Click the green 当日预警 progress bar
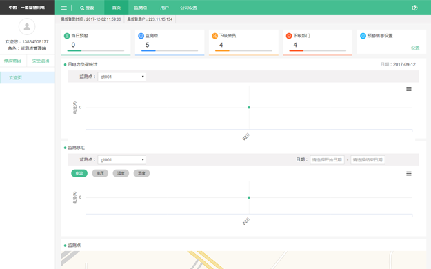The height and width of the screenshot is (269, 431). tap(96, 50)
